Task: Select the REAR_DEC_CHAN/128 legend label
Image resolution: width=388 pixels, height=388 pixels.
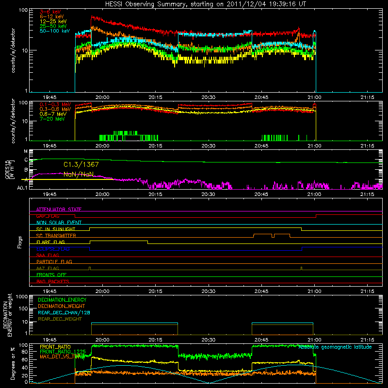Action: (x=64, y=312)
